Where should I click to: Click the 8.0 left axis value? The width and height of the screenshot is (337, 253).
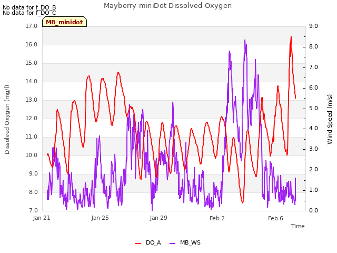[x=33, y=192]
